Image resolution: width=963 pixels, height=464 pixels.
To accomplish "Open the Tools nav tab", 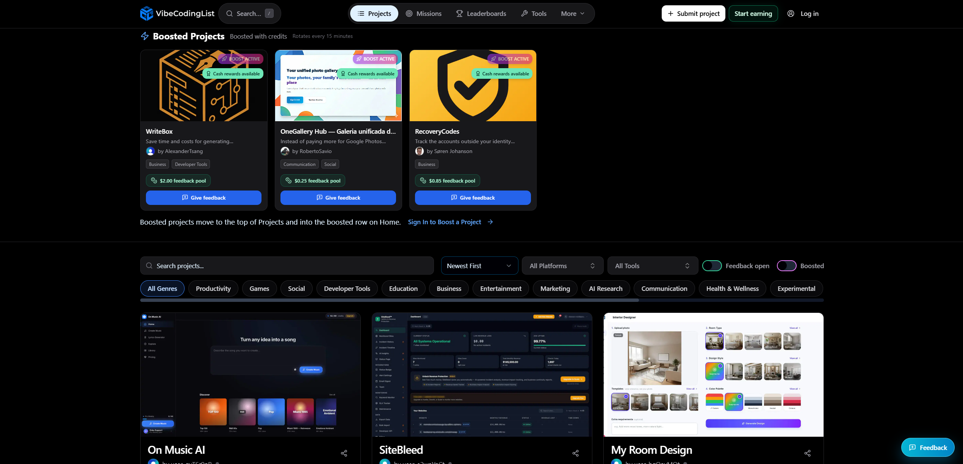I will point(534,14).
